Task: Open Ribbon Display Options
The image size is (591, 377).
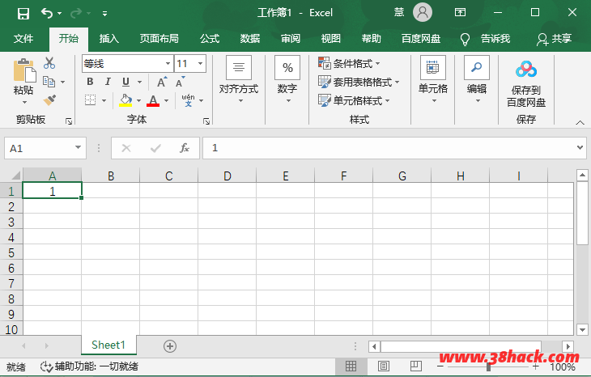Action: [x=460, y=12]
